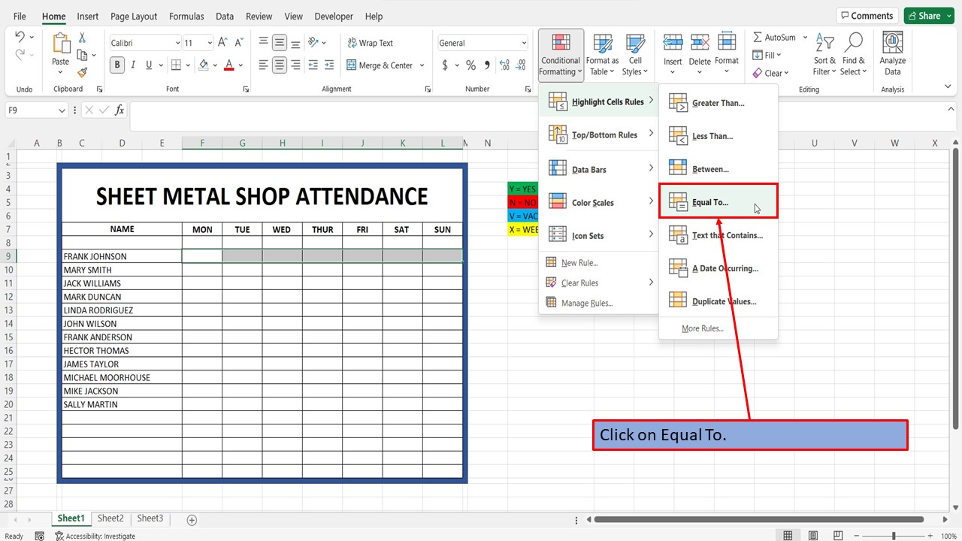Click More Rules at submenu bottom
Viewport: 962px width, 541px height.
pyautogui.click(x=702, y=328)
